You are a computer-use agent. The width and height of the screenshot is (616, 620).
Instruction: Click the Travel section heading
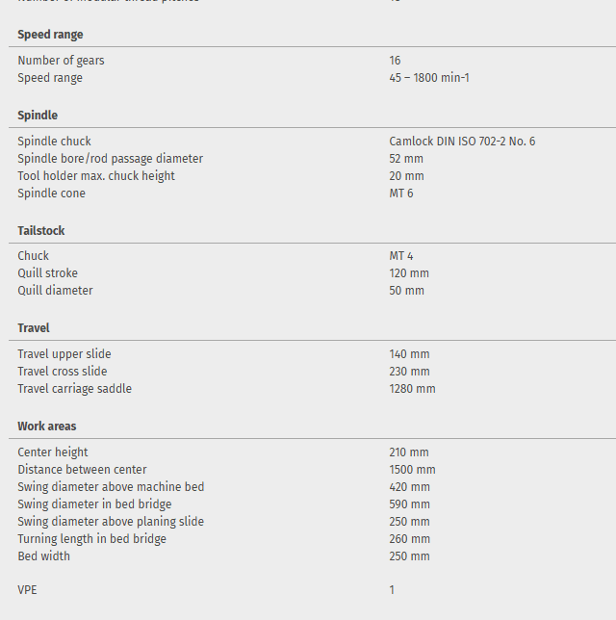pyautogui.click(x=34, y=328)
